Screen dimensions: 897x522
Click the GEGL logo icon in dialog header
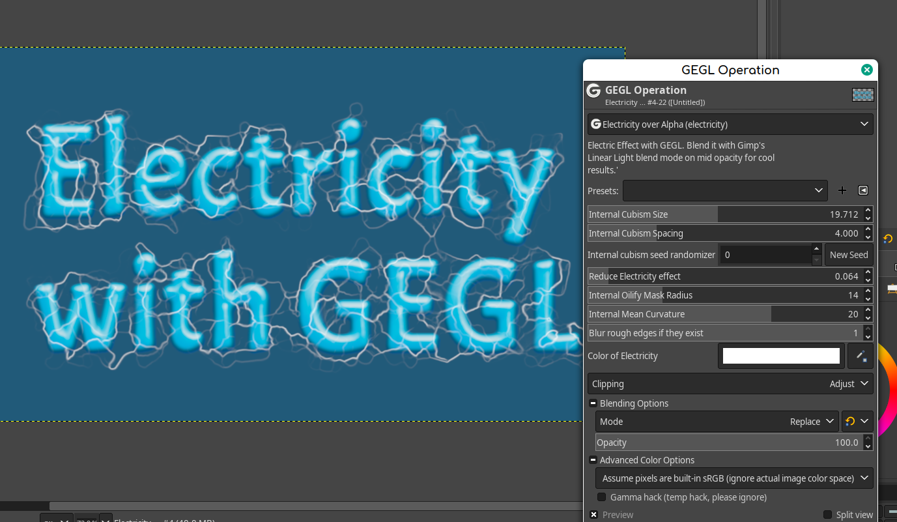[593, 91]
